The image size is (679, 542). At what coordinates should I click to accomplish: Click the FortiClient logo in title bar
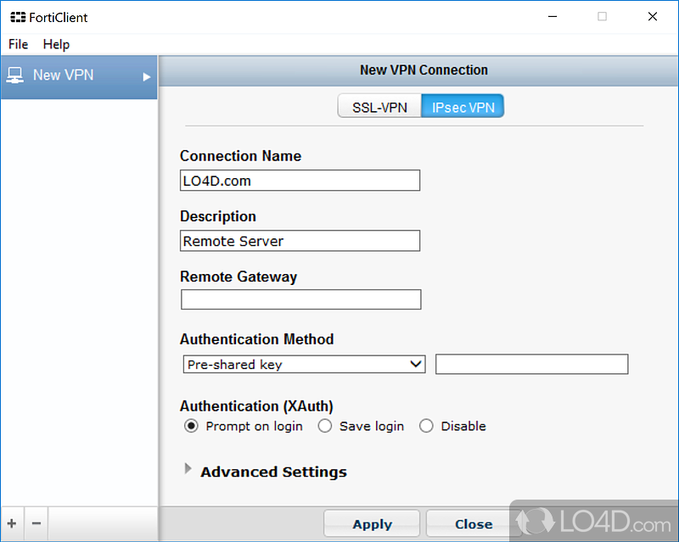click(17, 17)
